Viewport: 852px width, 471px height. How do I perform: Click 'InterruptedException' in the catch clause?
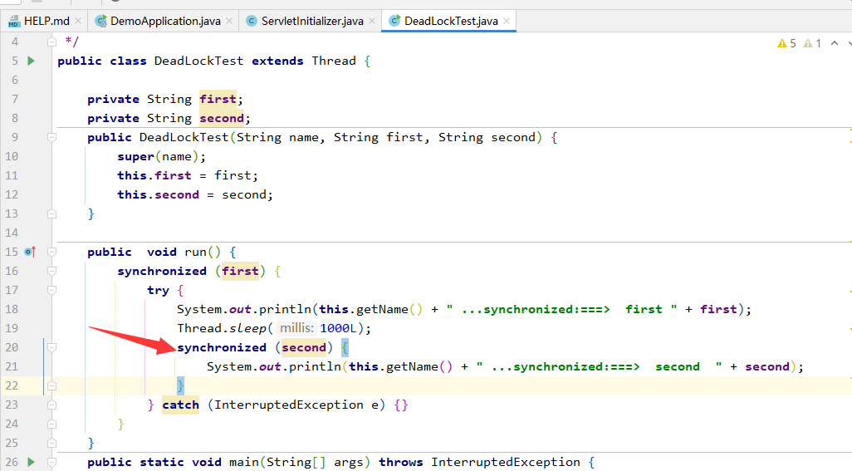click(x=288, y=405)
